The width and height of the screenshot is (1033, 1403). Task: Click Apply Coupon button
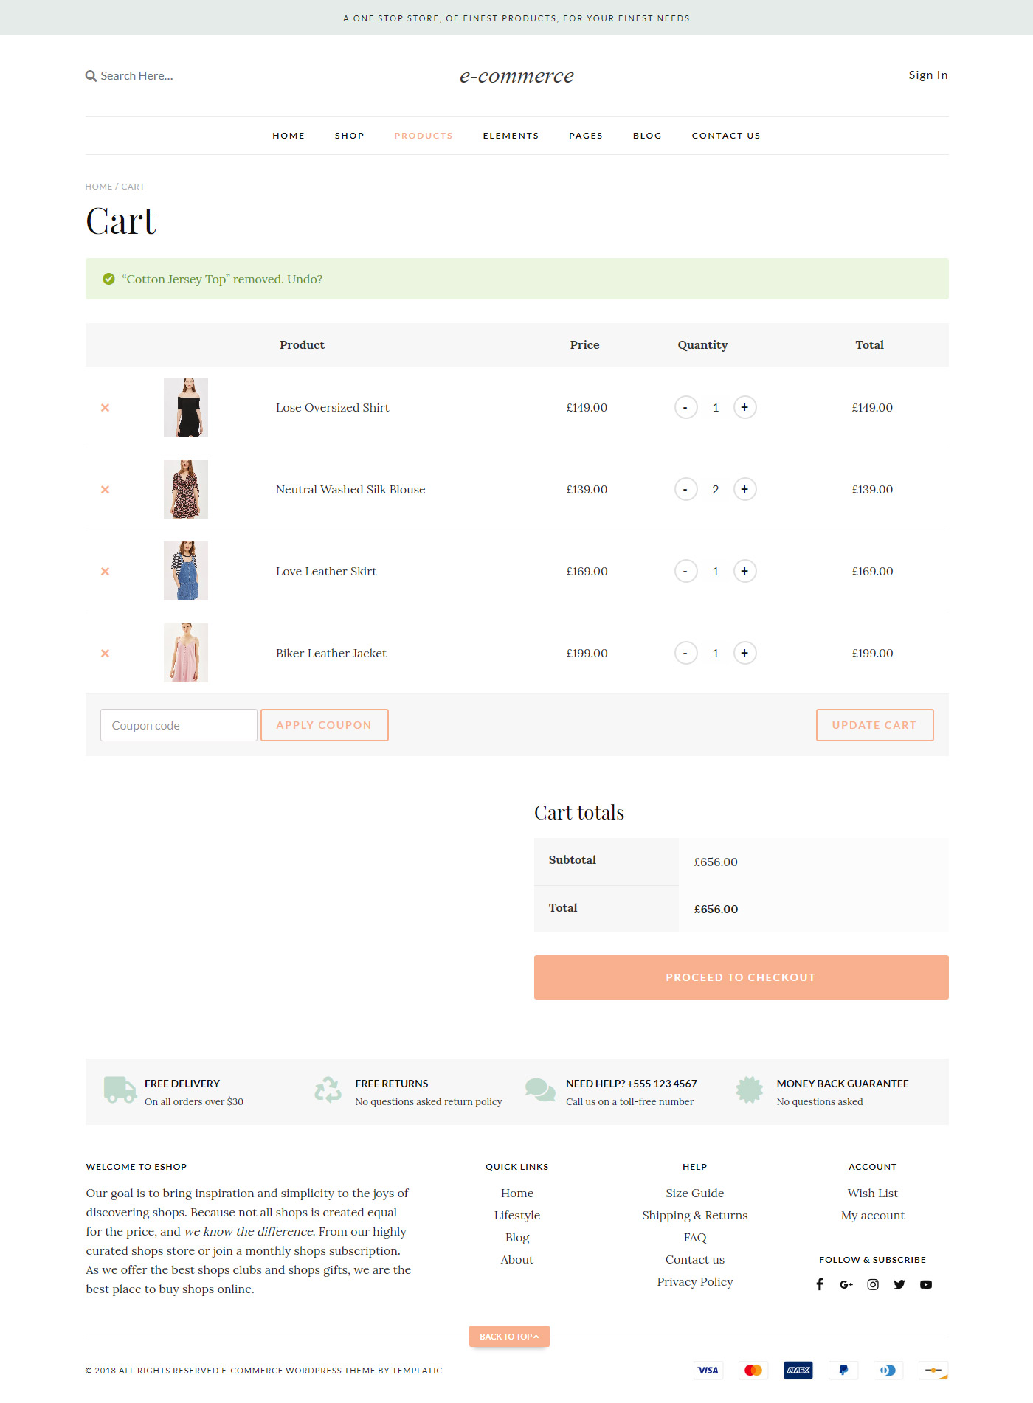pos(325,725)
